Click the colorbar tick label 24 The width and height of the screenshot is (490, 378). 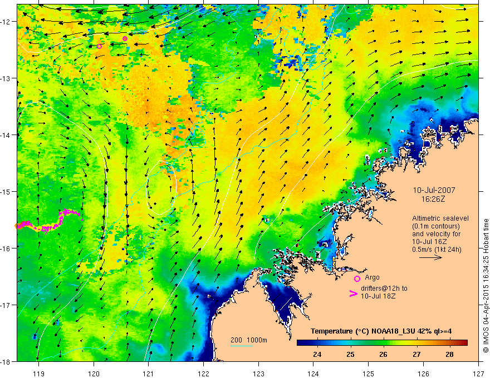tap(317, 354)
